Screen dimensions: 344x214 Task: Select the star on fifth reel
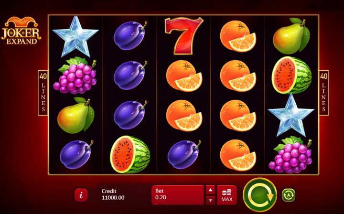291,115
